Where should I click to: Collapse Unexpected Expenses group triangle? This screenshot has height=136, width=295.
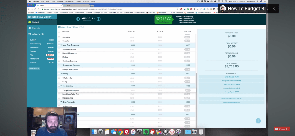tap(61, 65)
